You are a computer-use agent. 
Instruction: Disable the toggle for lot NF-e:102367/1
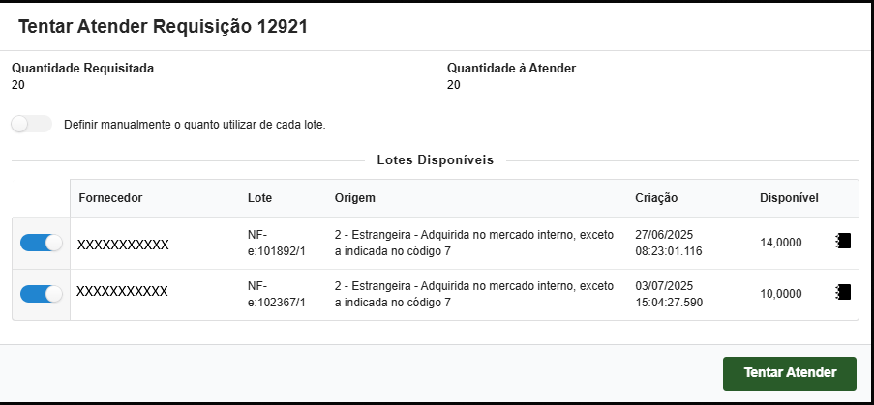(x=41, y=293)
